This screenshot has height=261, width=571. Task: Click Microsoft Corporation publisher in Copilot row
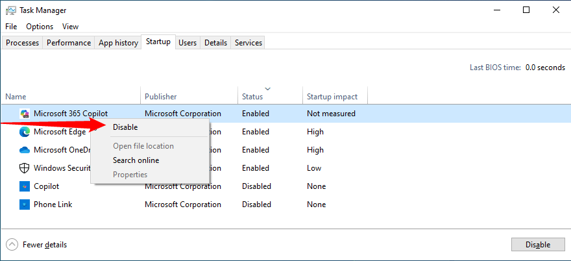coord(183,186)
